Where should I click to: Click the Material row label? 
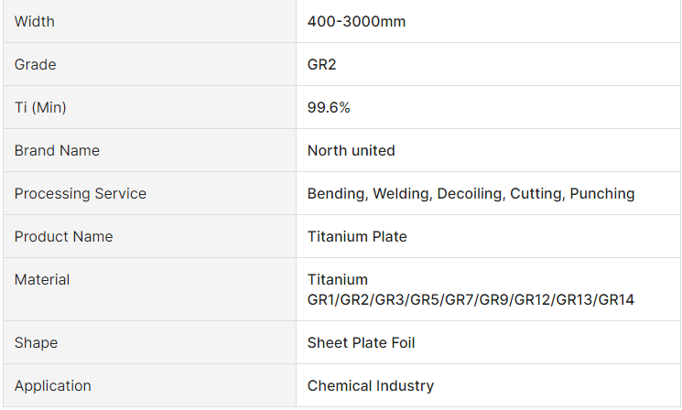pos(42,279)
